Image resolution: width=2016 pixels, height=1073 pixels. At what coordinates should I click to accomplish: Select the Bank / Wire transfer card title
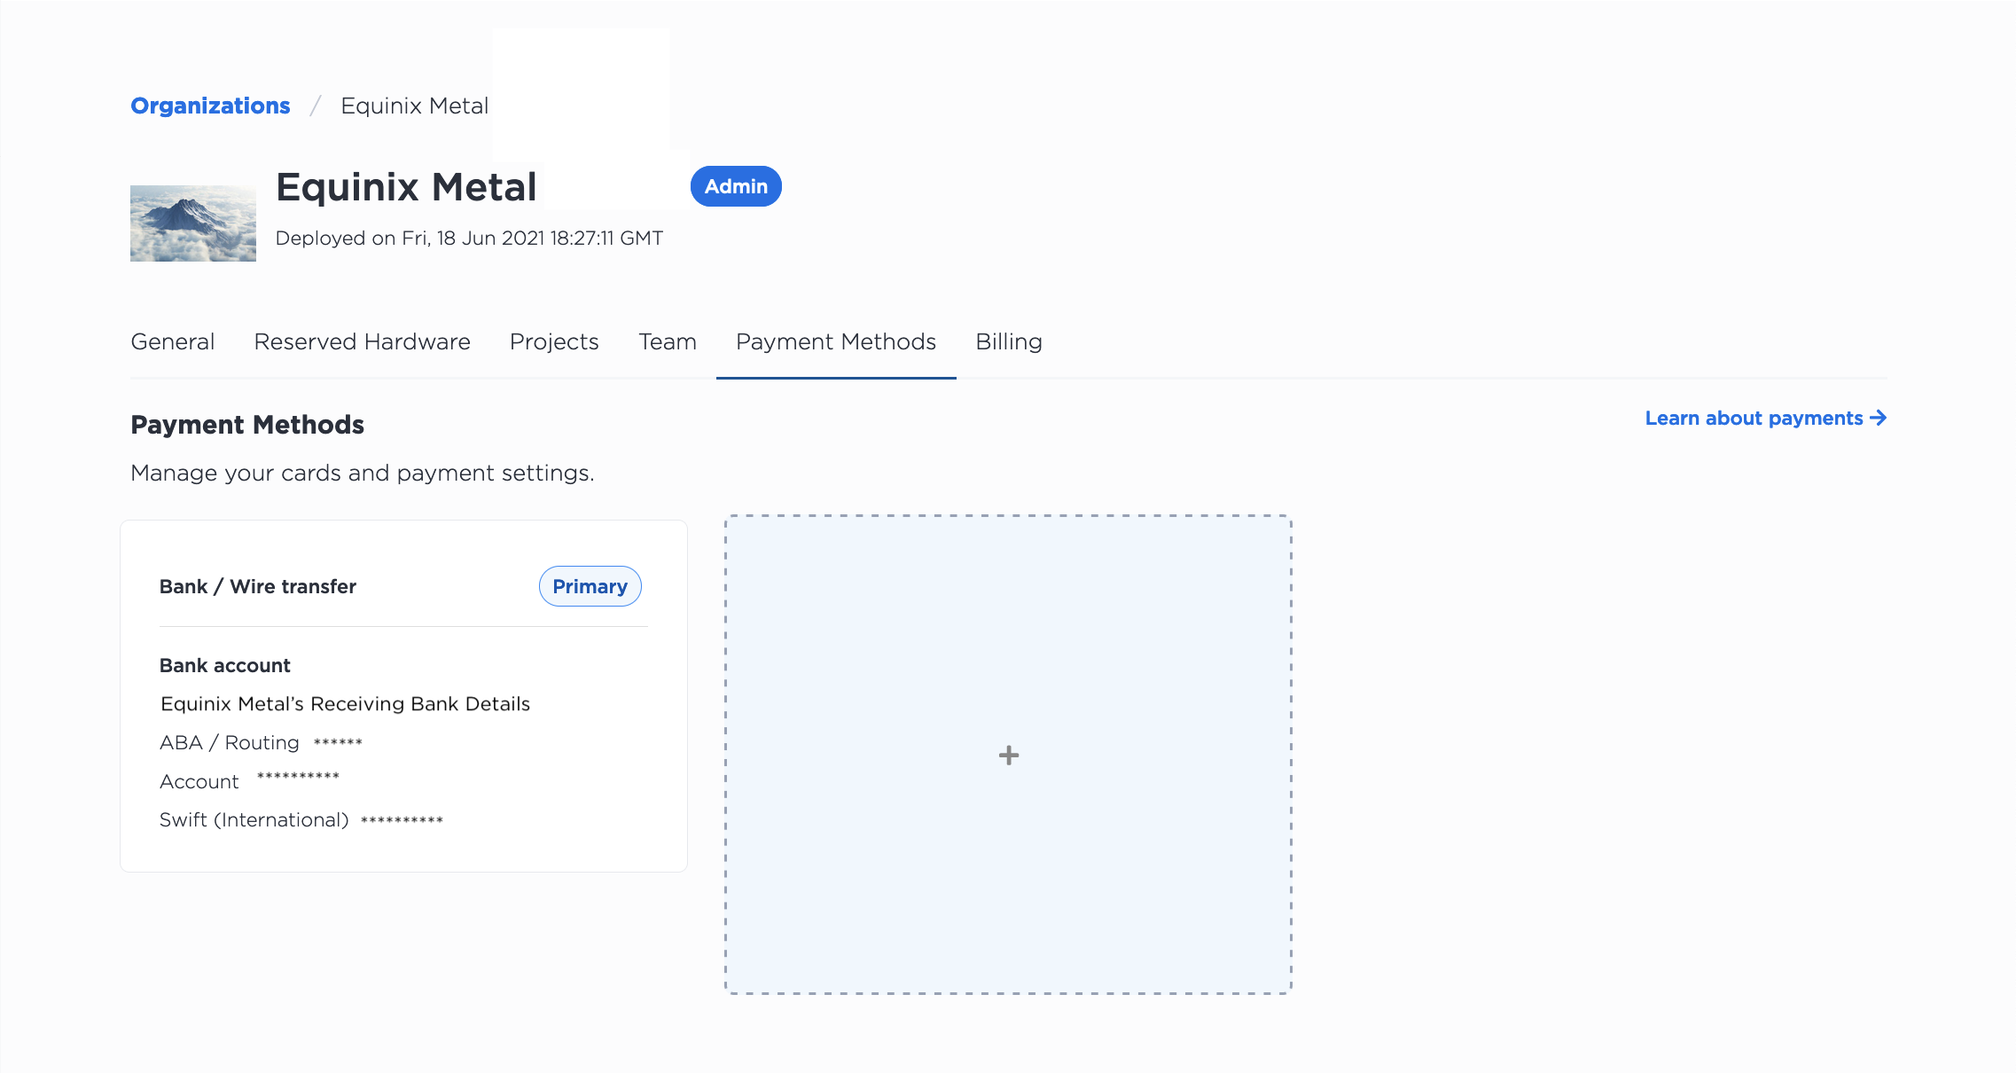pos(258,586)
